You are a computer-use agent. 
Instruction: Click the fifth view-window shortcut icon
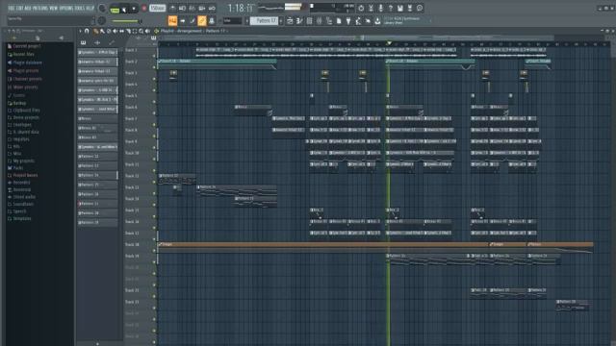212,20
